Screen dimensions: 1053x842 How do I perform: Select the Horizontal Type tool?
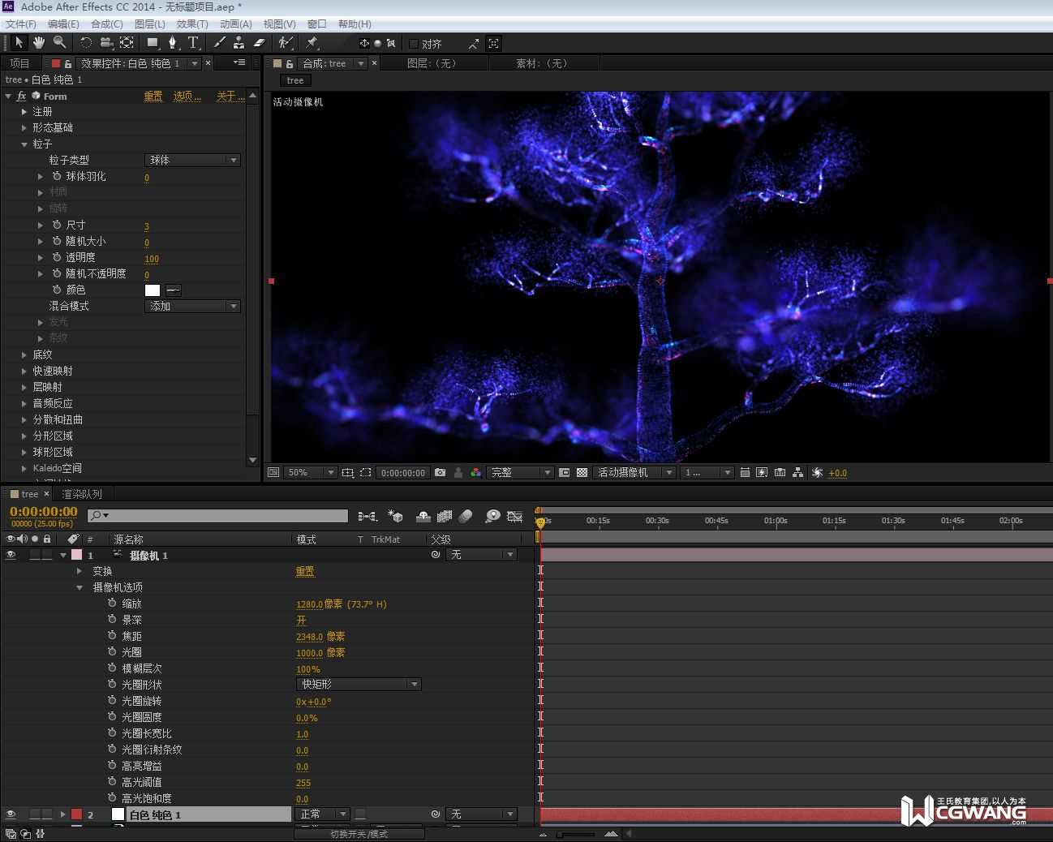(x=193, y=43)
